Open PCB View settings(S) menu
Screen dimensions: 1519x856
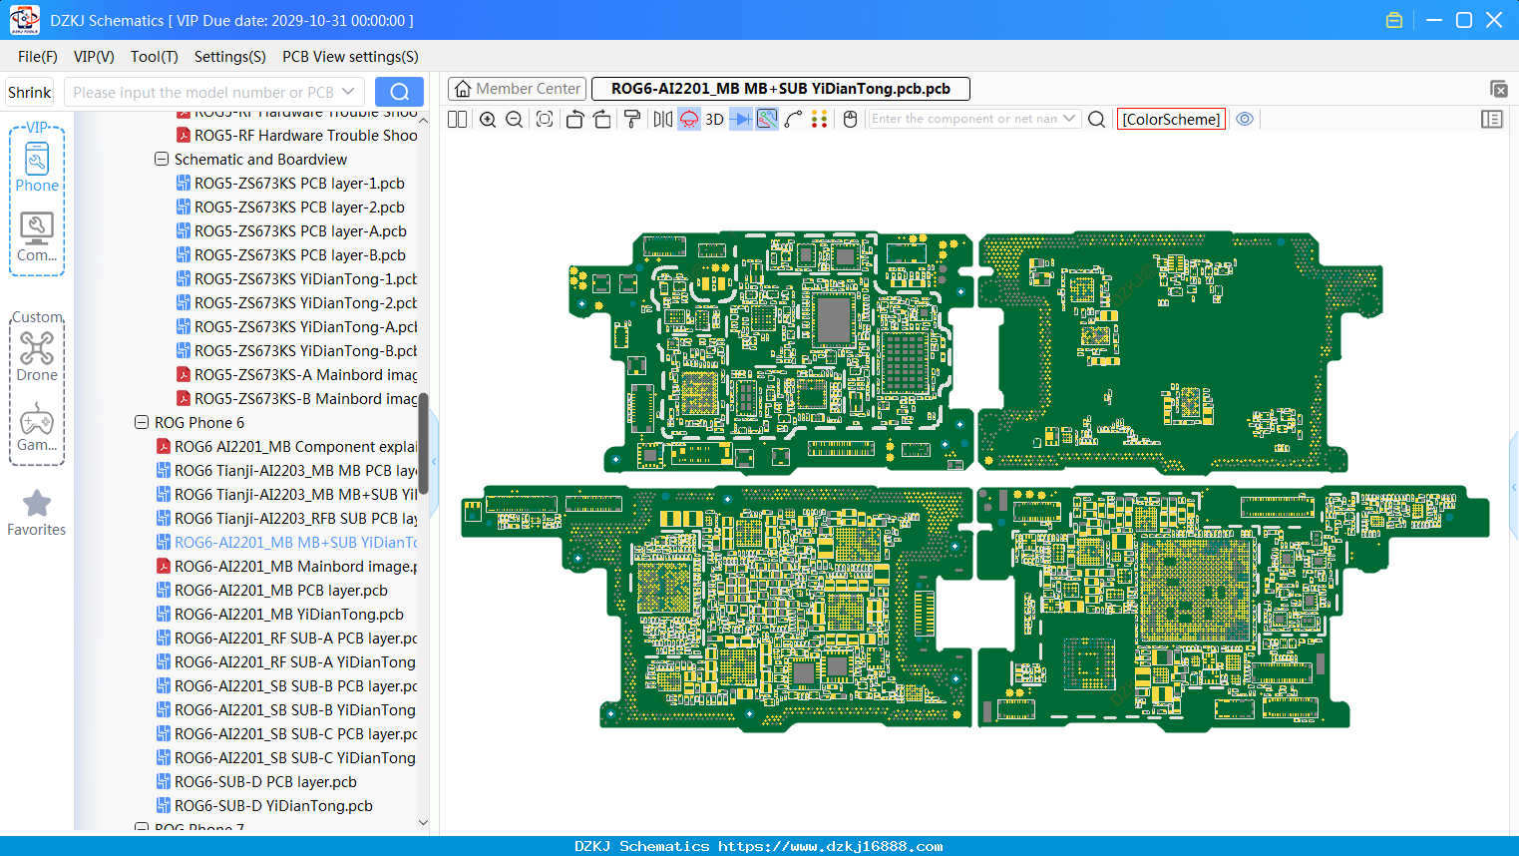click(350, 57)
